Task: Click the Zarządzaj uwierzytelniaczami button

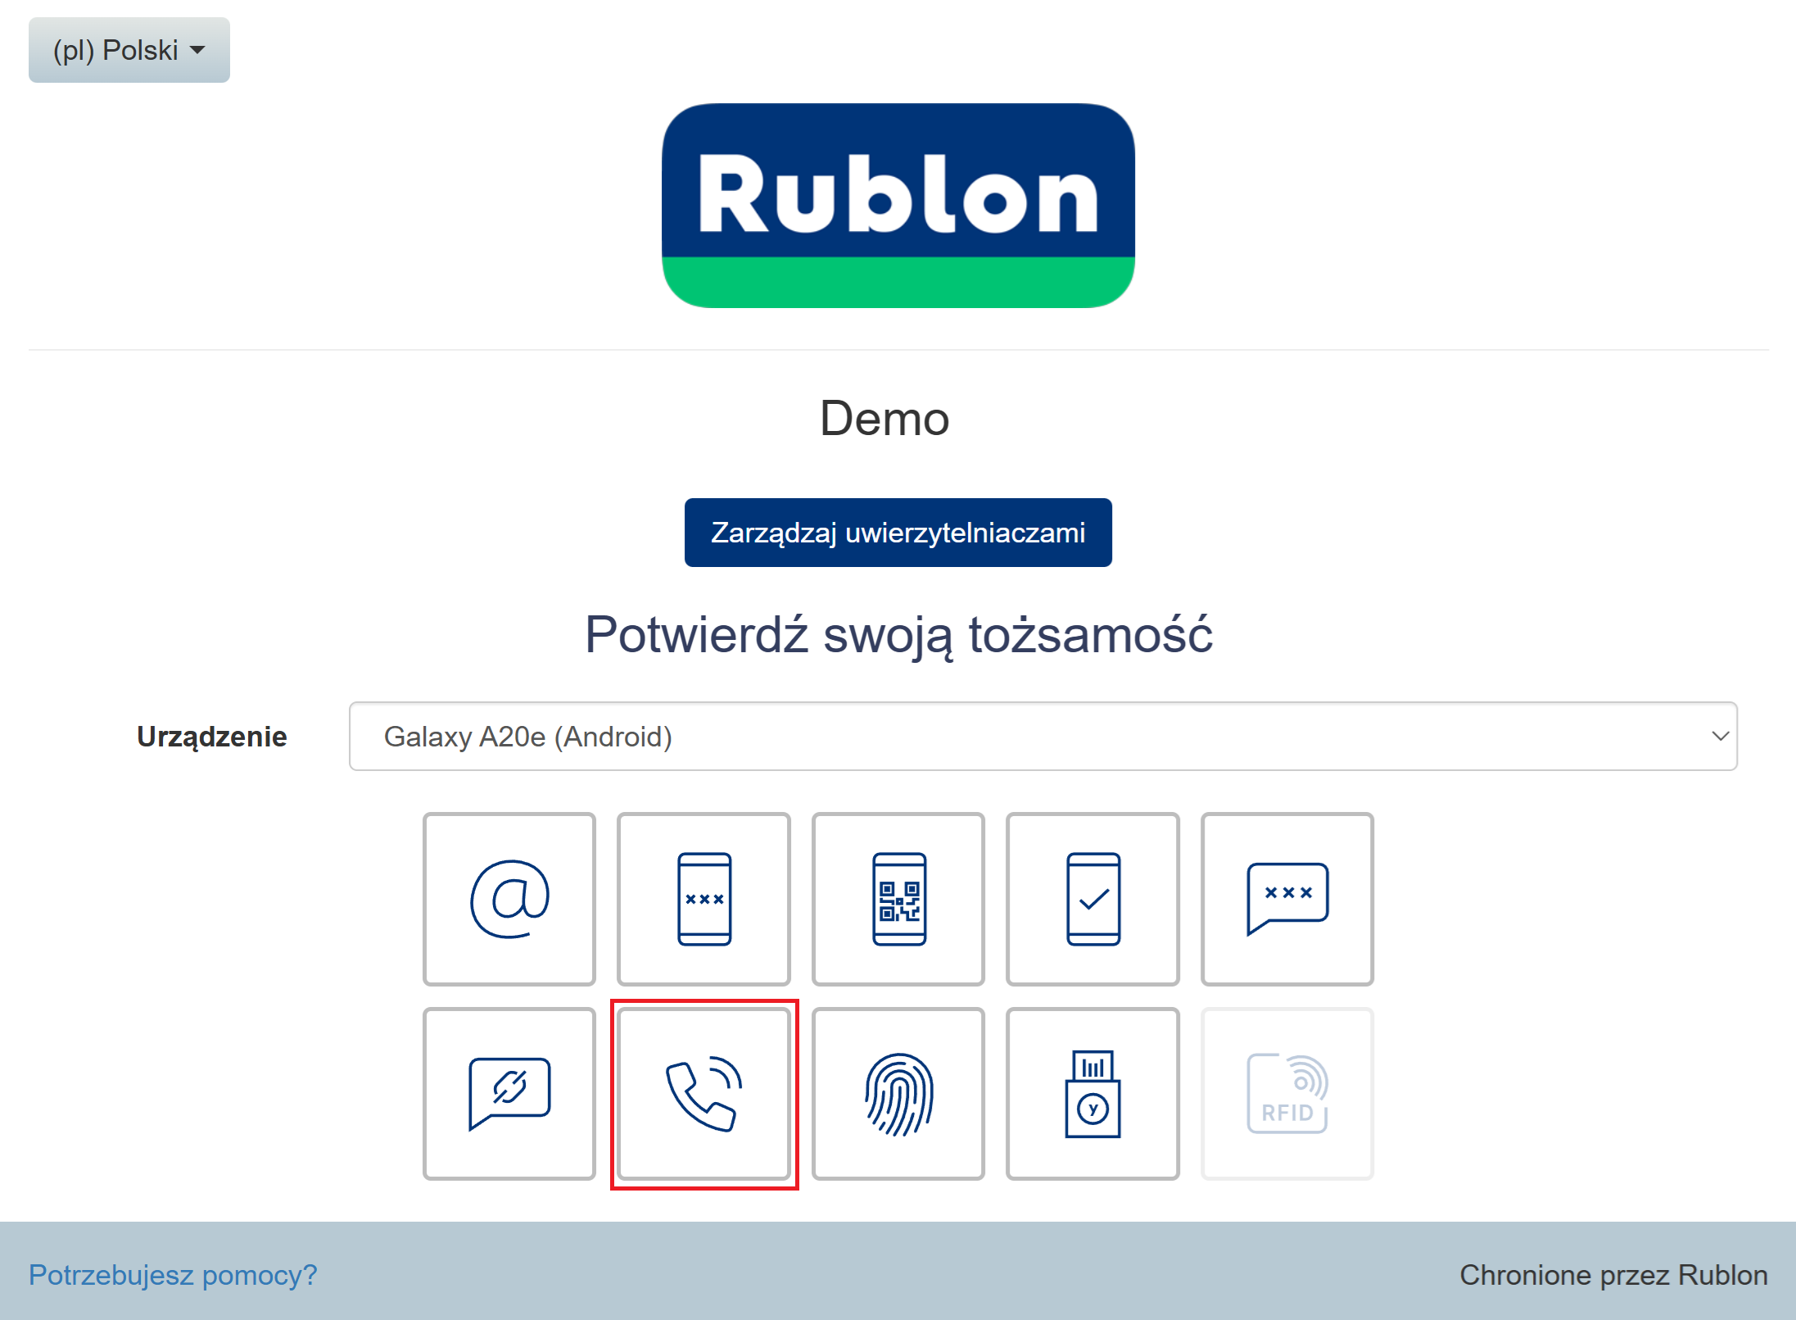Action: click(898, 533)
